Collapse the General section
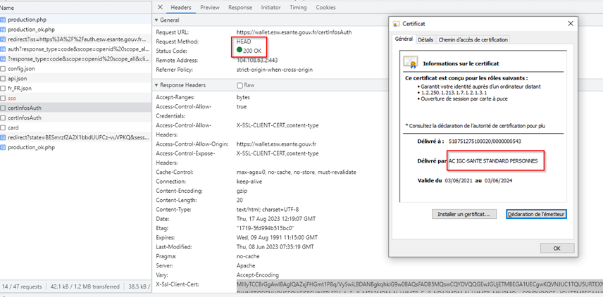This screenshot has width=603, height=297. tap(156, 21)
